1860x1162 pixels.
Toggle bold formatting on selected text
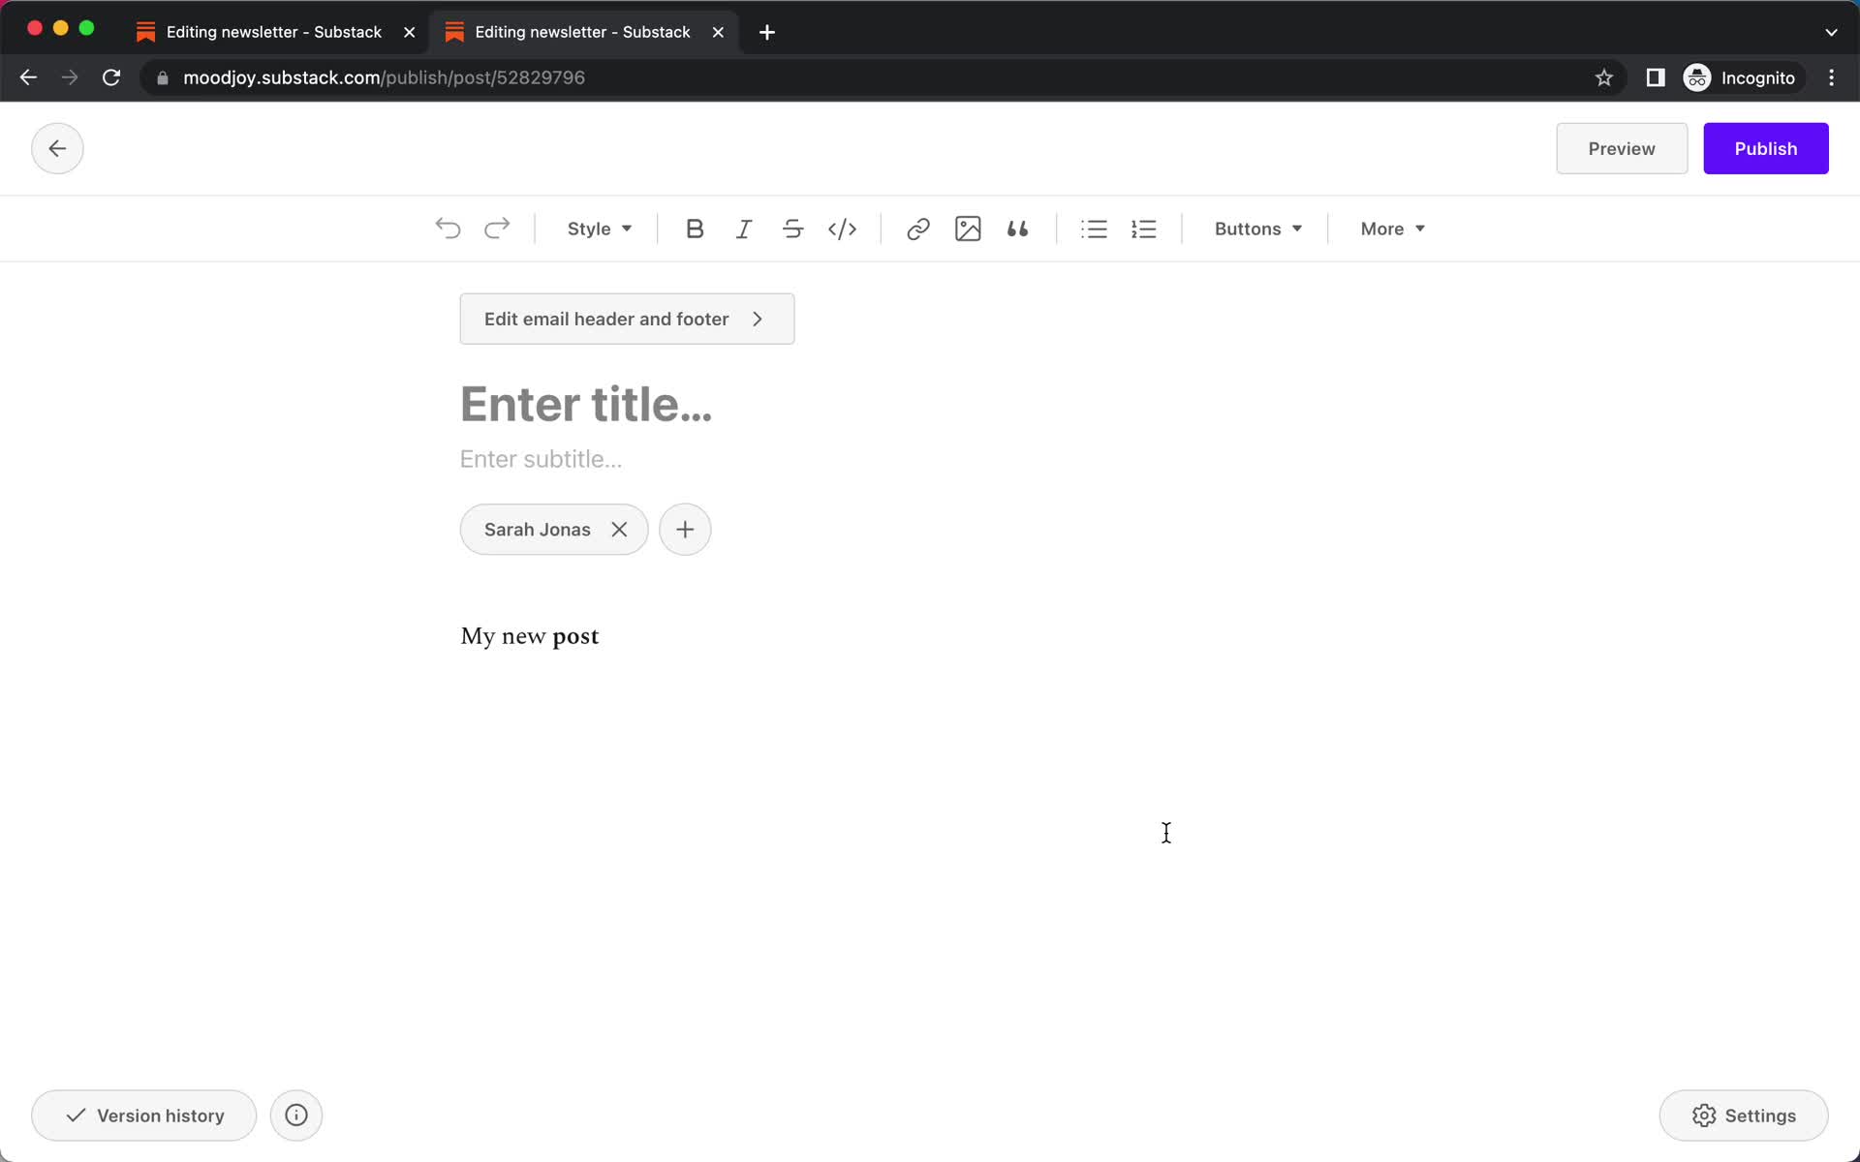[x=694, y=228]
